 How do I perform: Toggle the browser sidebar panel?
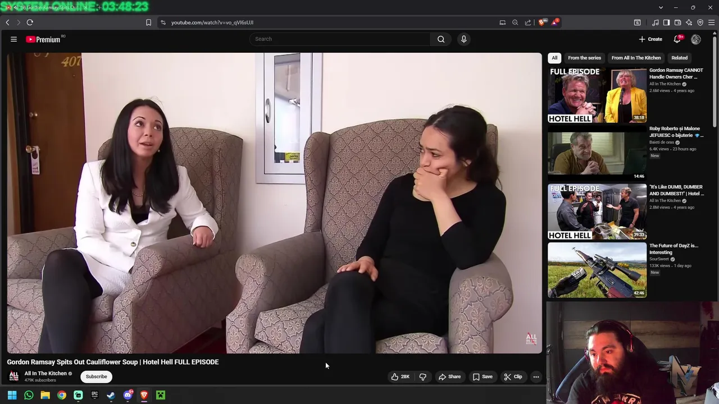pyautogui.click(x=666, y=22)
